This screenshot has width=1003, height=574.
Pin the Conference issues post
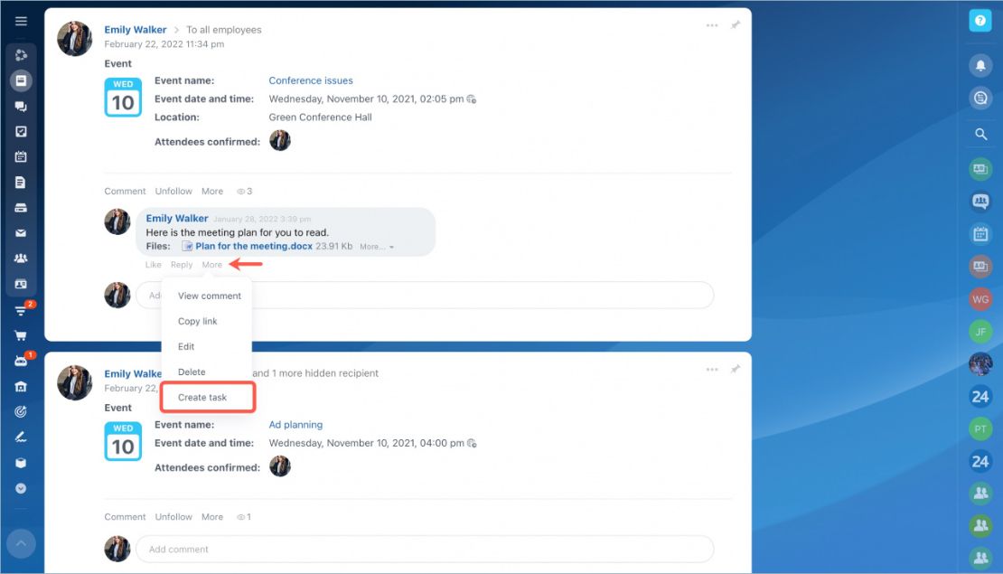[736, 25]
